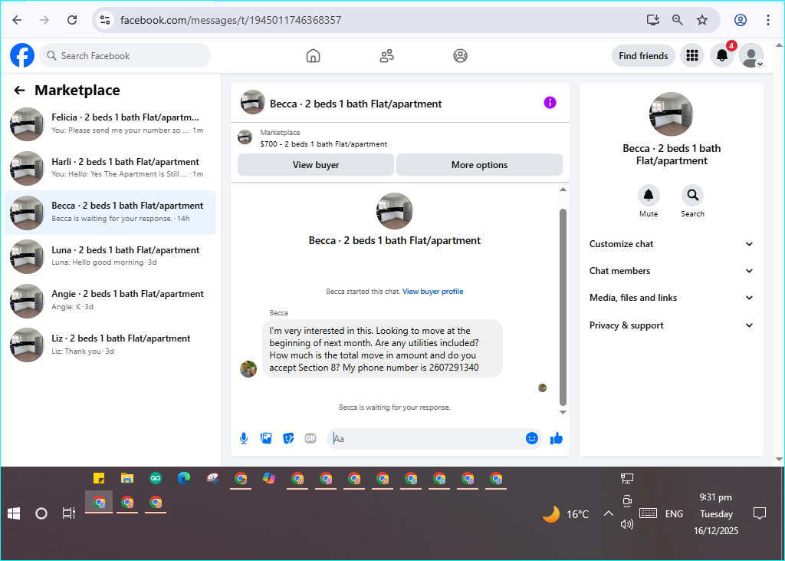This screenshot has height=561, width=785.
Task: Open the volume control in system tray
Action: click(x=627, y=524)
